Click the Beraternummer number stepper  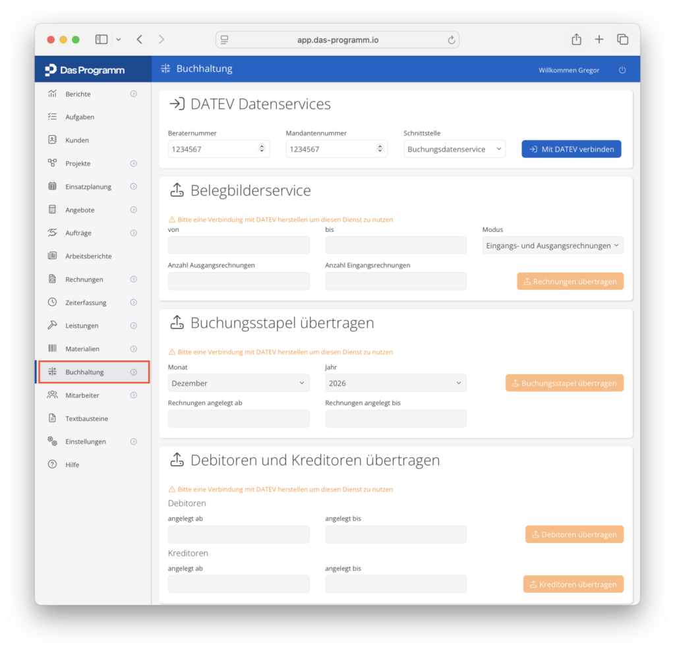262,149
